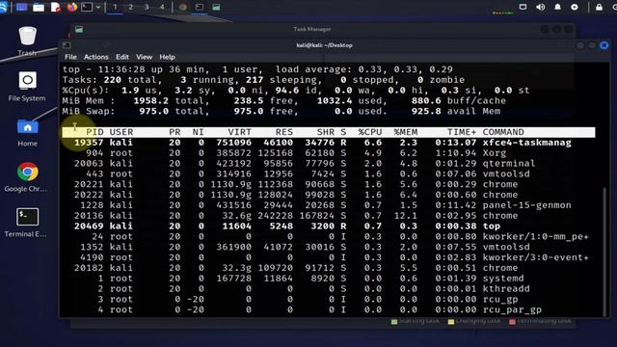Open the File menu in terminal
Image resolution: width=617 pixels, height=347 pixels.
[x=70, y=57]
